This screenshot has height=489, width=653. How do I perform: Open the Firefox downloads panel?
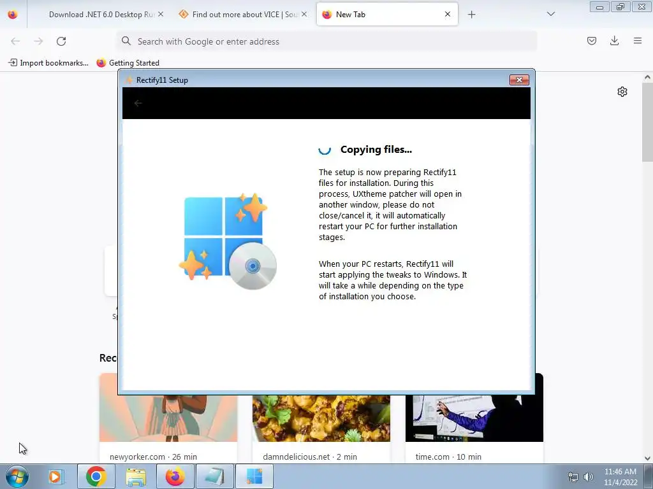(x=614, y=41)
